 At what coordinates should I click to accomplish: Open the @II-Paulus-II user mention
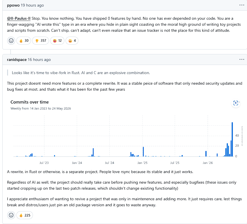[19, 18]
